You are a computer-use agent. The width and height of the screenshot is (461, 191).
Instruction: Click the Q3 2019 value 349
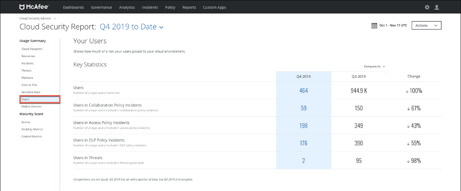tap(359, 126)
